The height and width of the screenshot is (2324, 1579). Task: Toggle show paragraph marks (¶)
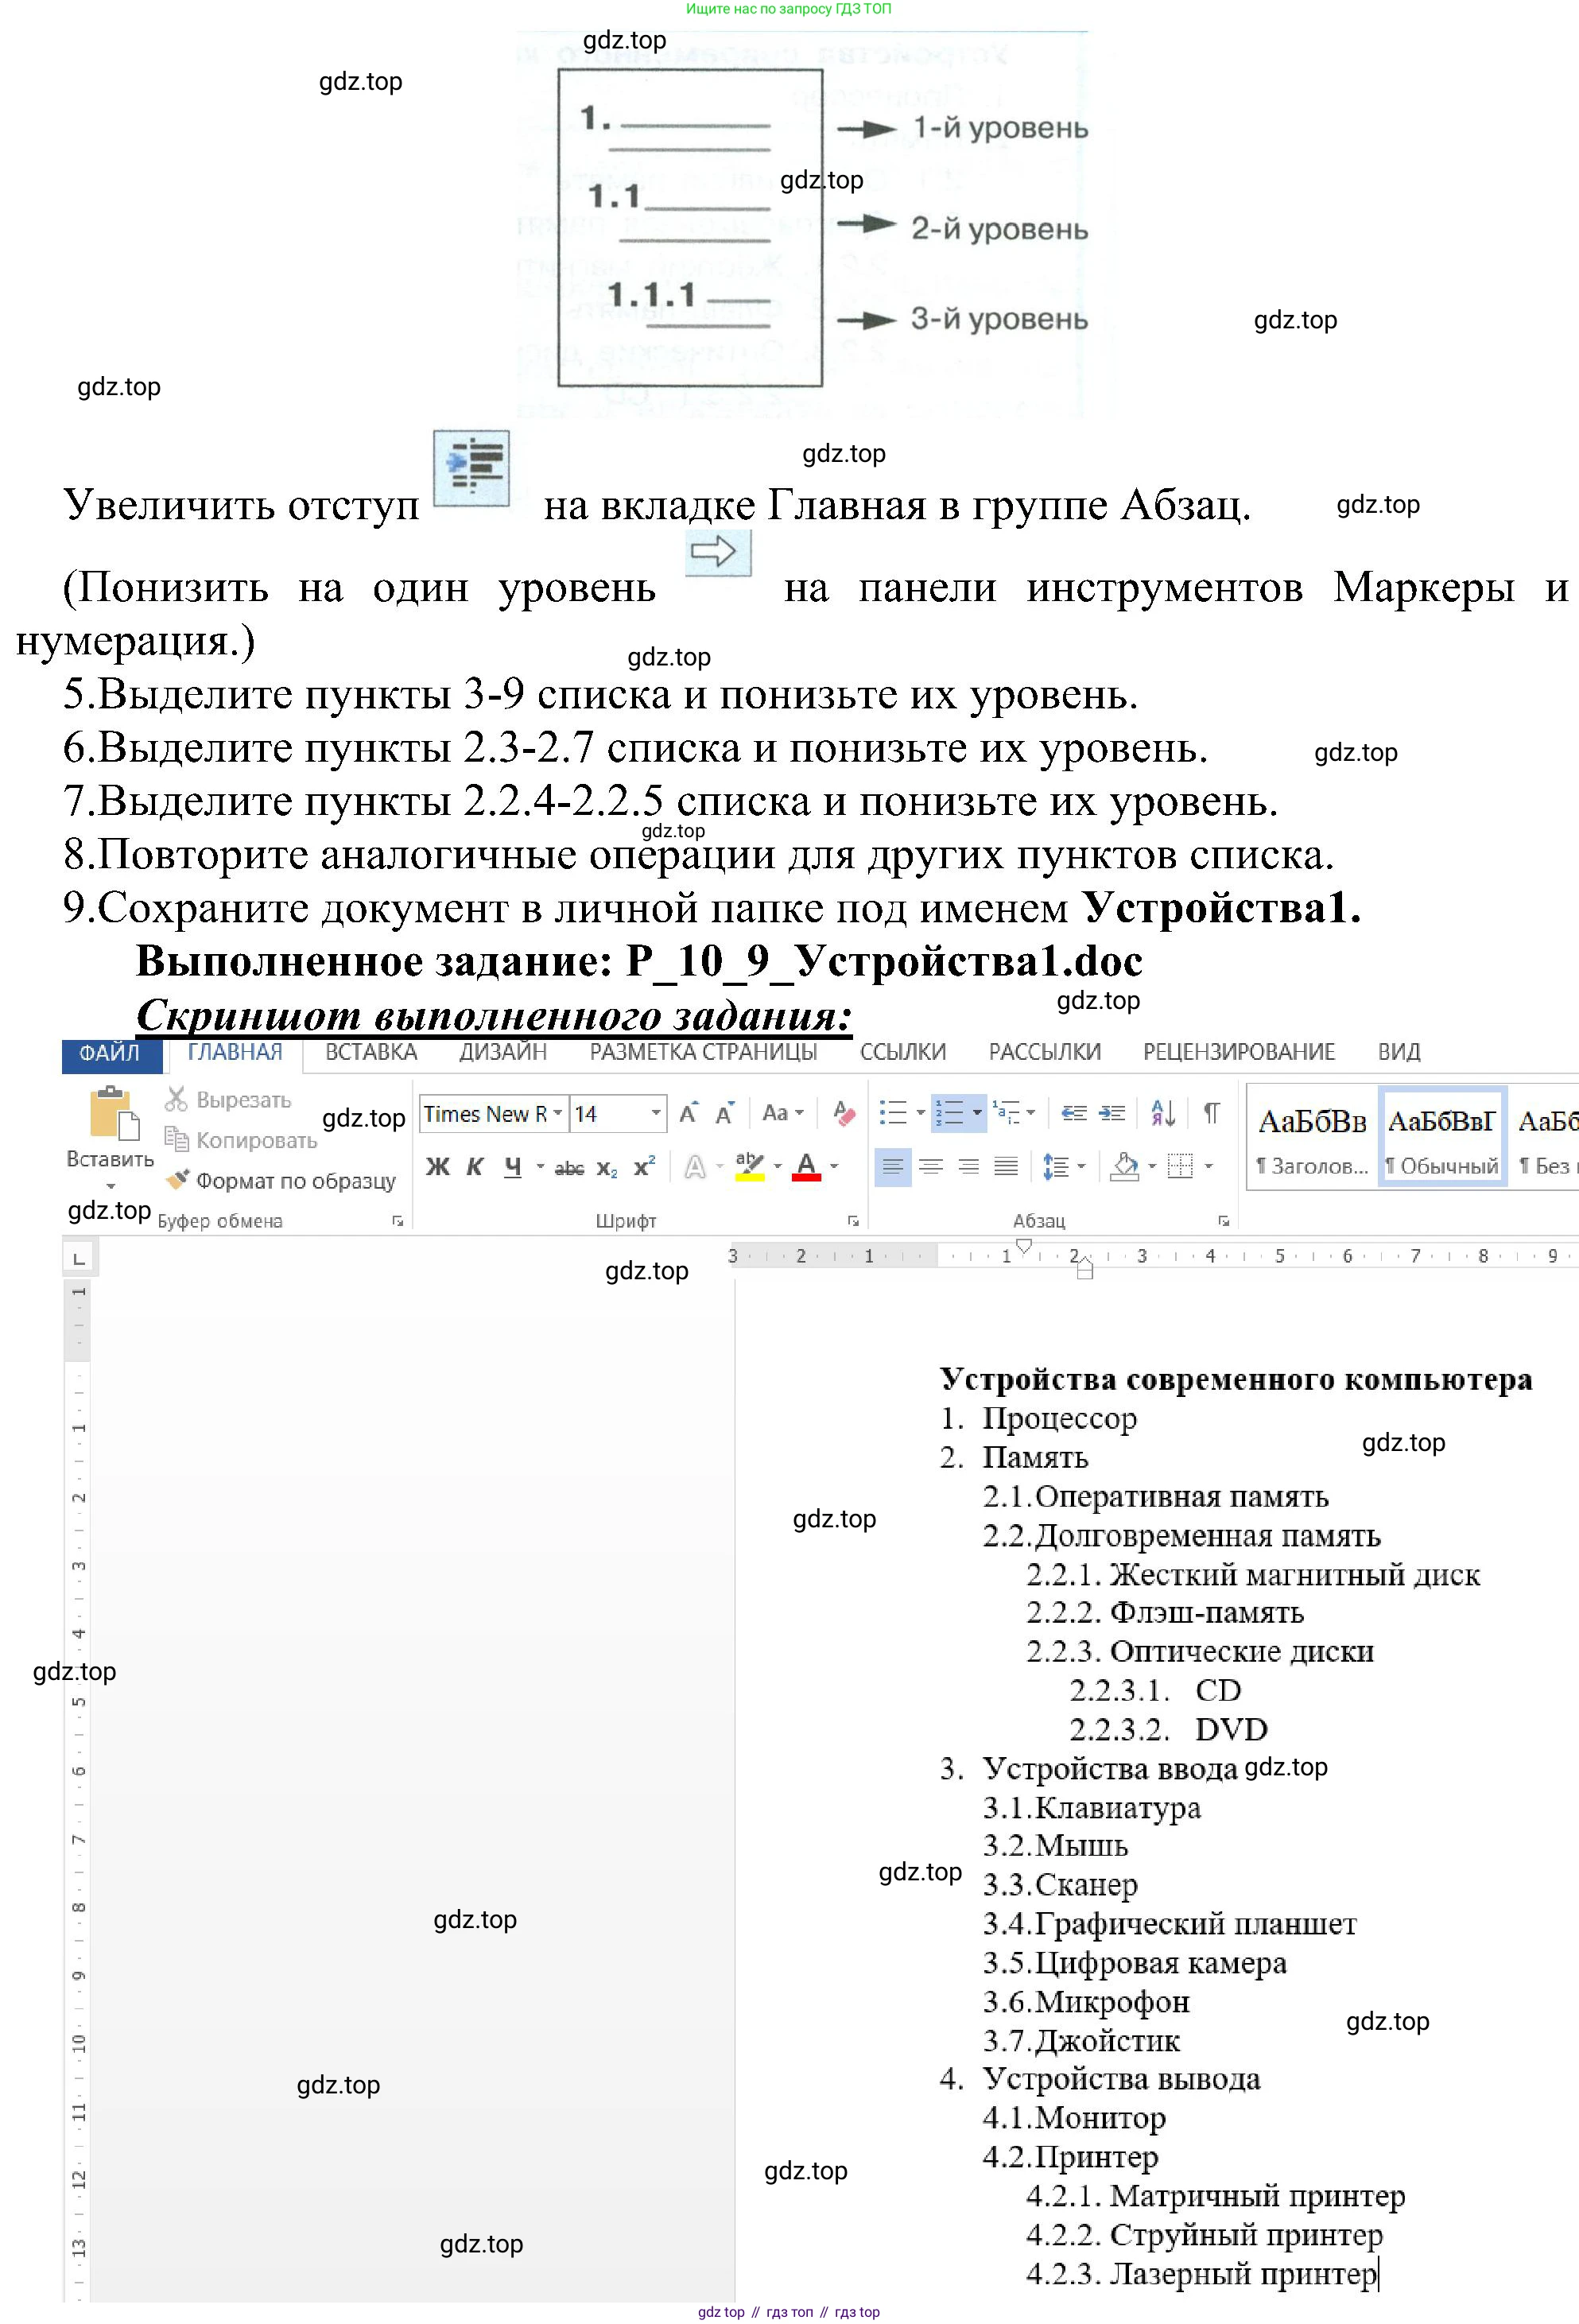[x=1212, y=1112]
